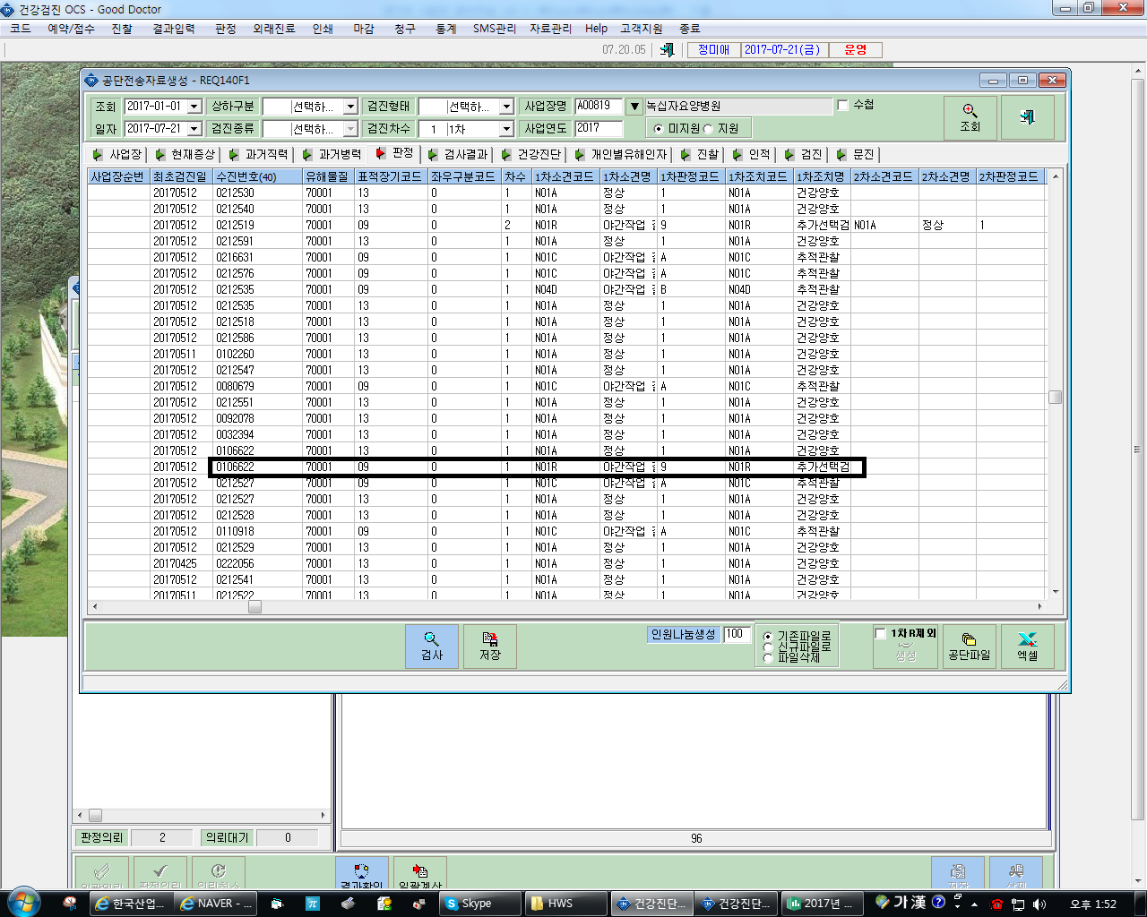Click the horizontal scrollbar thumb in the grid
The width and height of the screenshot is (1147, 917).
[x=254, y=607]
